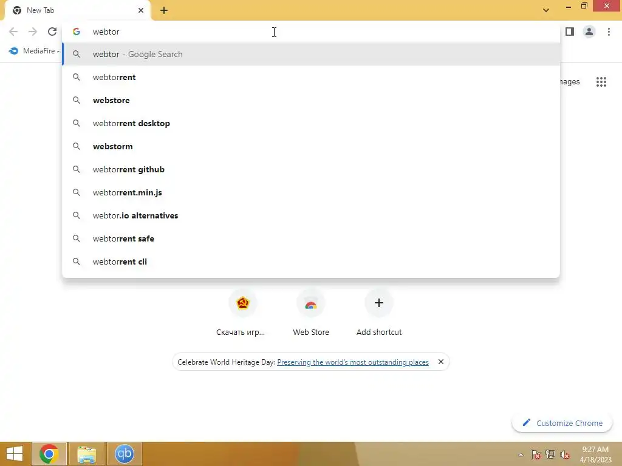Choose the 'webtorrent' suggestion
This screenshot has width=622, height=466.
[x=311, y=77]
